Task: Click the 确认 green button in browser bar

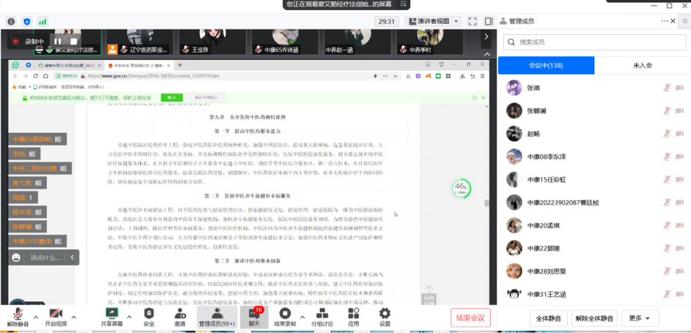Action: click(172, 97)
